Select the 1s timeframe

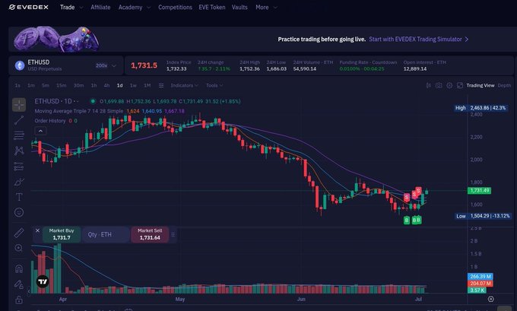pos(17,85)
